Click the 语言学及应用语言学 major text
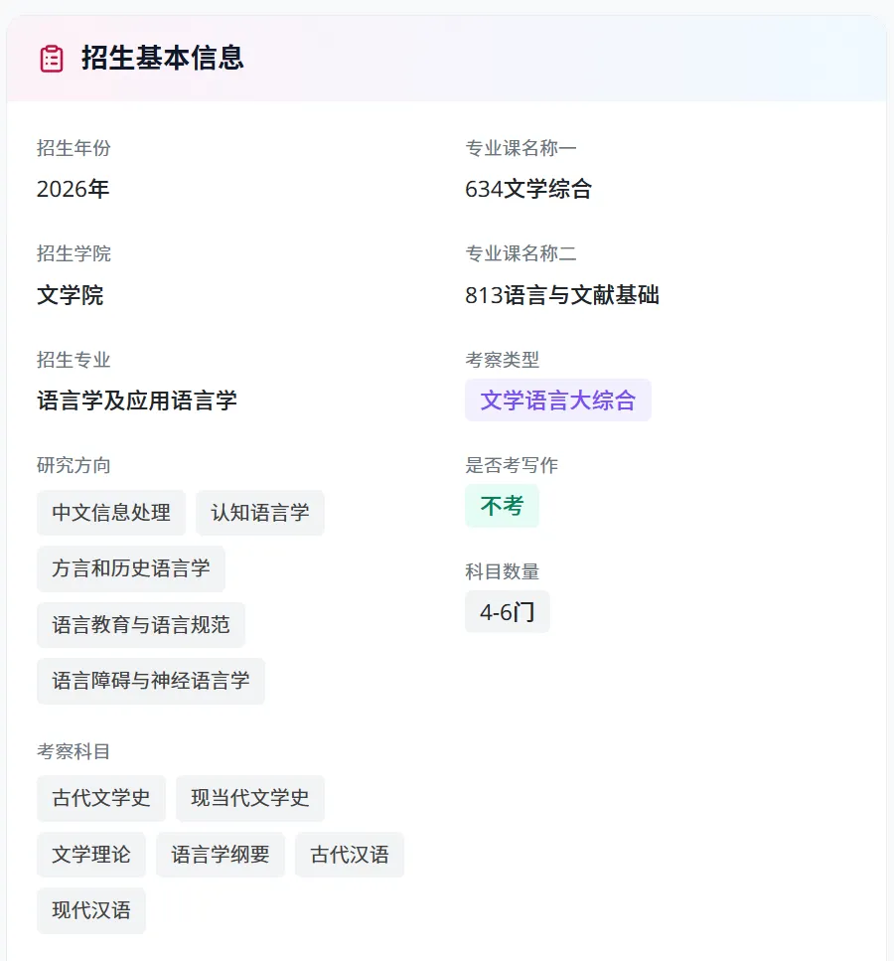The width and height of the screenshot is (894, 961). [137, 400]
